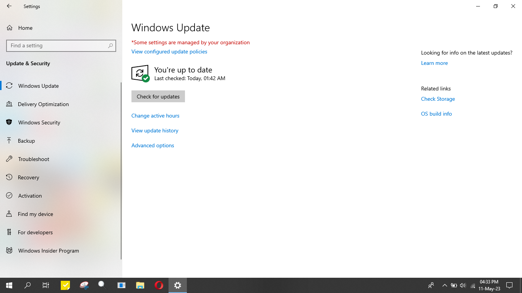This screenshot has height=293, width=522.
Task: Open the clock showing 04:33 PM
Action: [x=489, y=285]
